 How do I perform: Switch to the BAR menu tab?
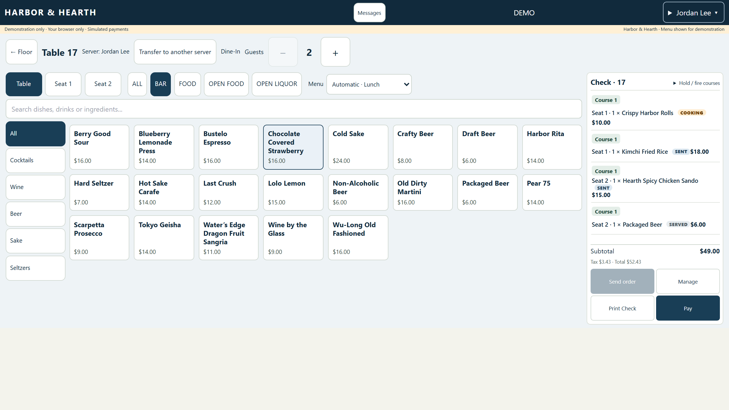[161, 84]
